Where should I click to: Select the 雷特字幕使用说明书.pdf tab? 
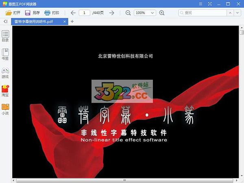pos(39,22)
